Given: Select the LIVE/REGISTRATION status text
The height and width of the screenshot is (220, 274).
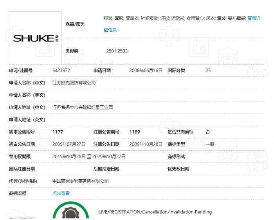Looking at the screenshot, I should click(x=155, y=212).
